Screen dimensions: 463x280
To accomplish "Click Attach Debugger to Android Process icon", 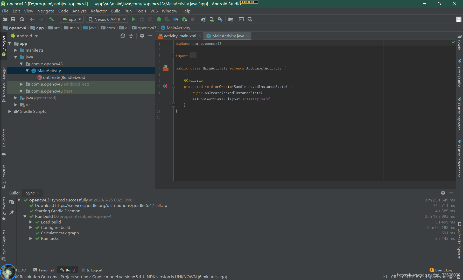I will 184,19.
